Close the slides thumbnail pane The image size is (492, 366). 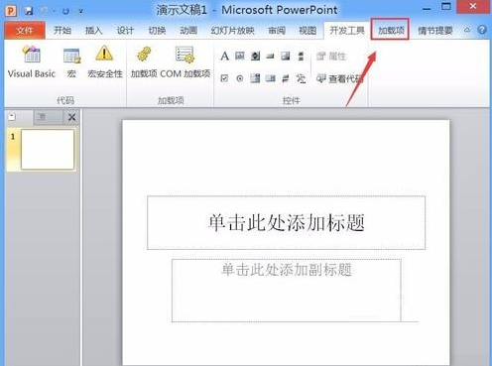(x=71, y=117)
